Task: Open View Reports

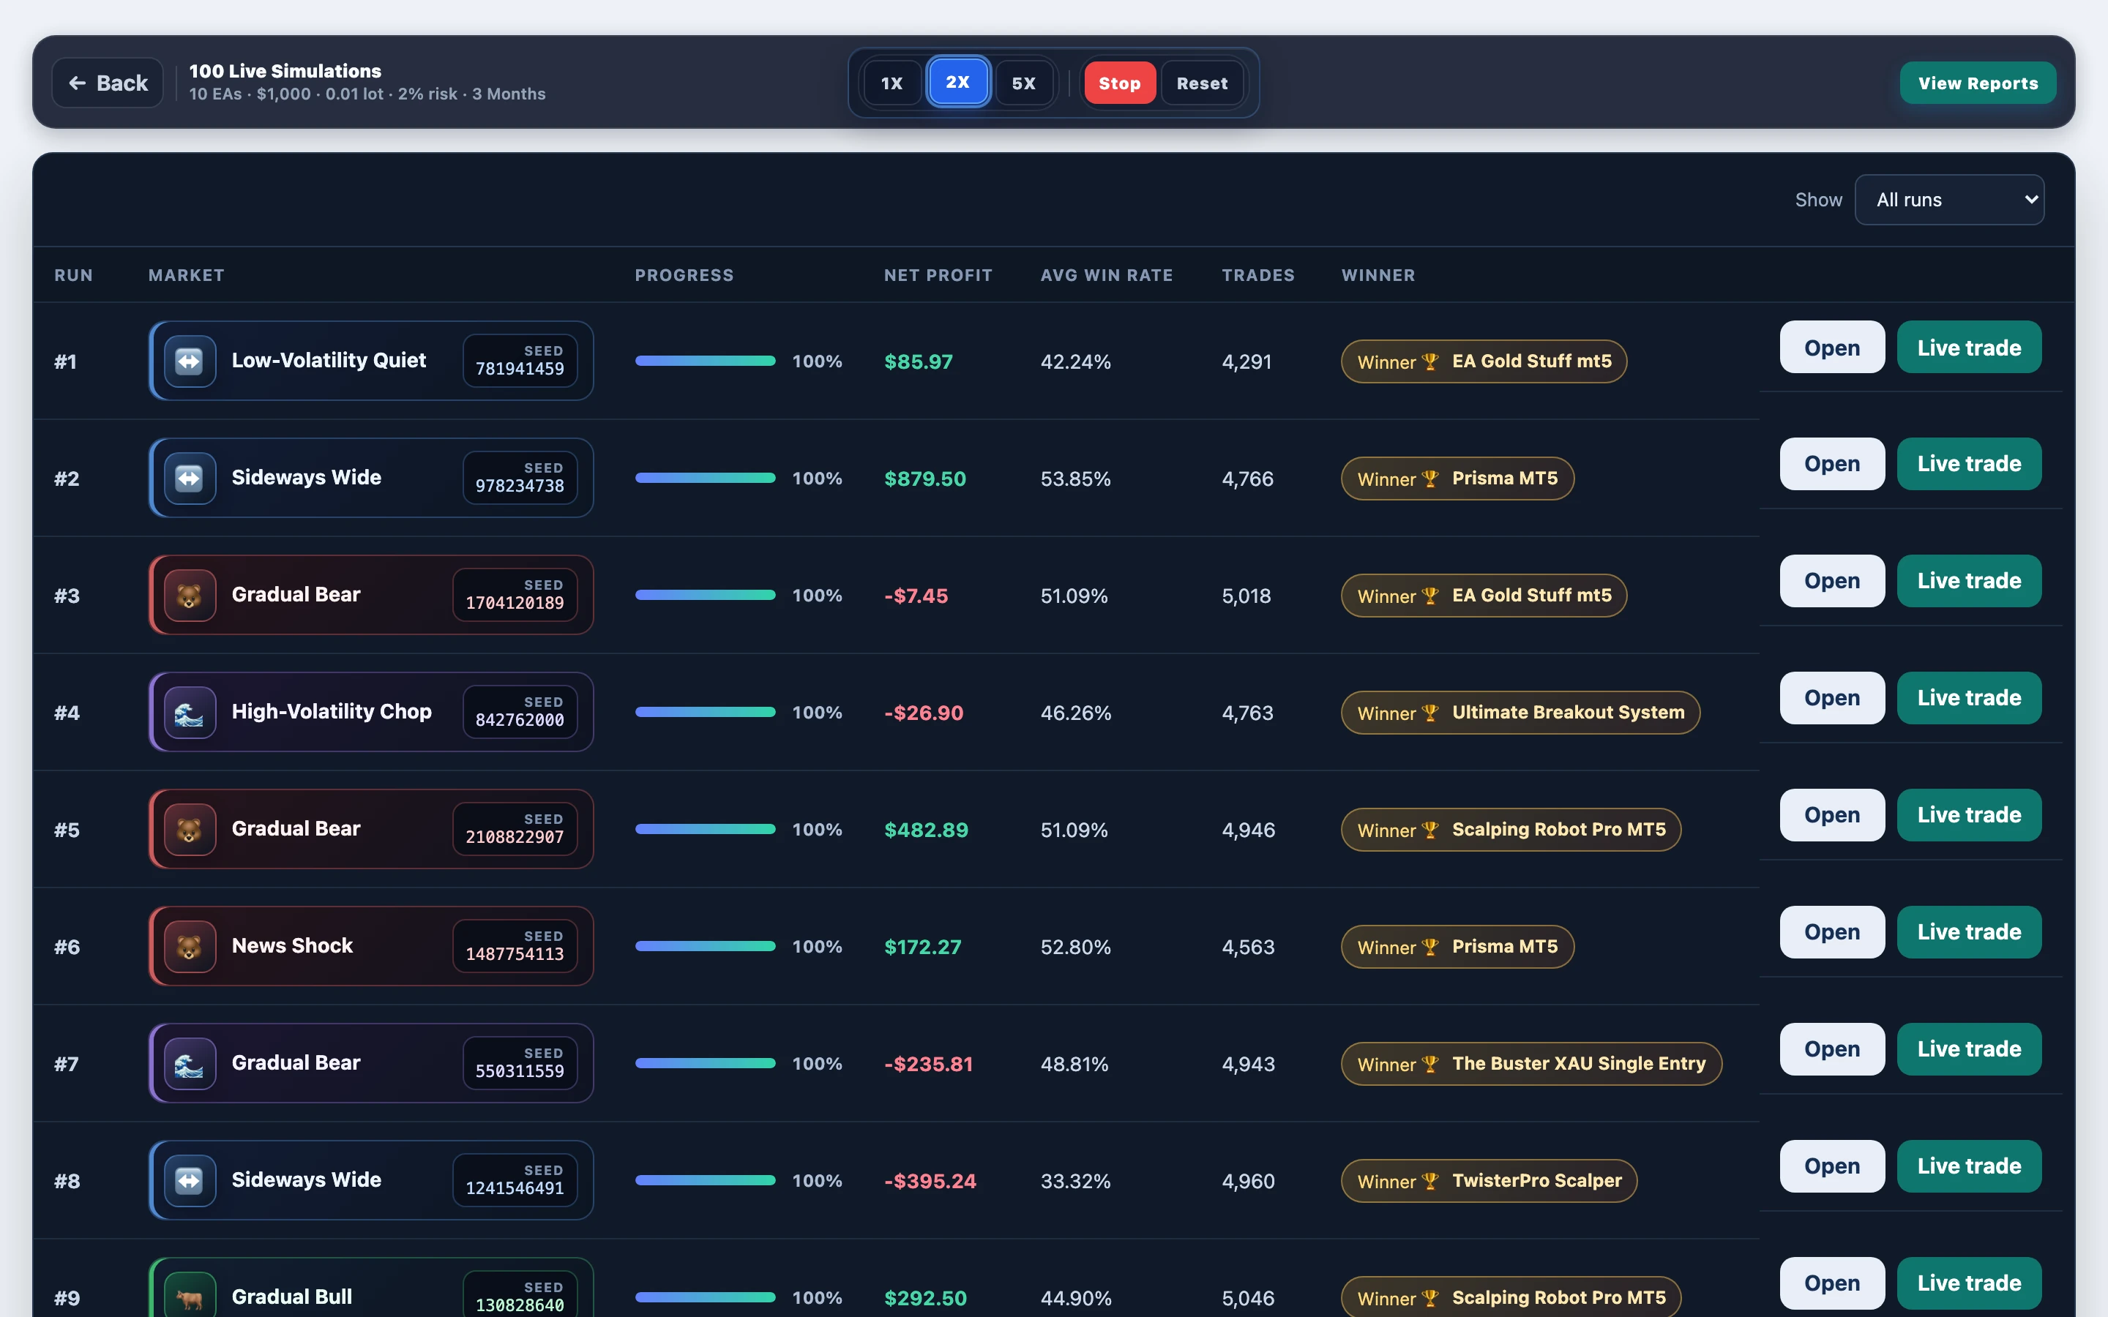Action: coord(1977,83)
